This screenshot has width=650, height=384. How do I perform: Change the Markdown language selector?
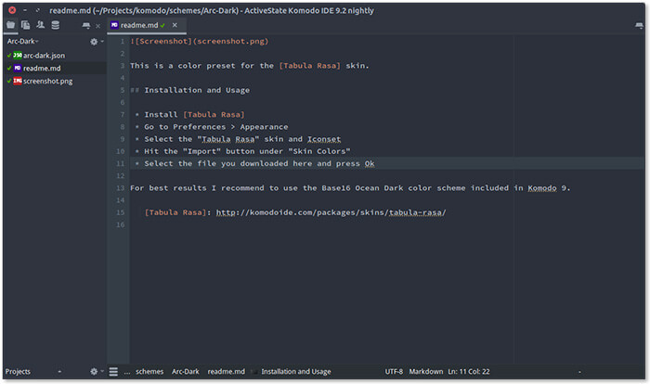coord(426,372)
